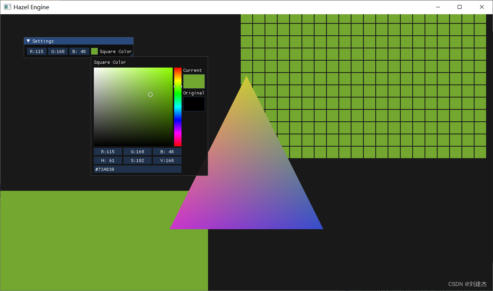This screenshot has height=291, width=493.
Task: Click the #73A830 hex input field
Action: pos(137,169)
